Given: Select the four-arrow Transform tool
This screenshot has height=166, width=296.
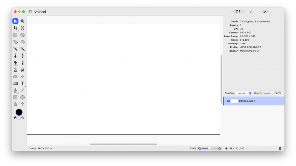Looking at the screenshot, I should (23, 28).
